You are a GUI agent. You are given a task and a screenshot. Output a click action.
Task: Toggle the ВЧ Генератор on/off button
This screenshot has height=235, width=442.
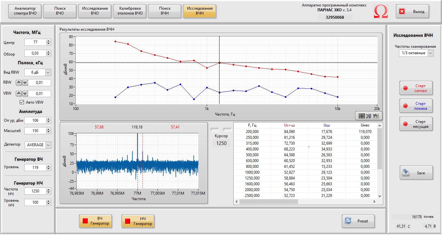96,221
